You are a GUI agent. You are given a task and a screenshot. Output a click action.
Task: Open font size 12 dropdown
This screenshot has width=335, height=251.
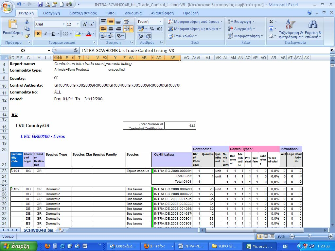(78, 24)
